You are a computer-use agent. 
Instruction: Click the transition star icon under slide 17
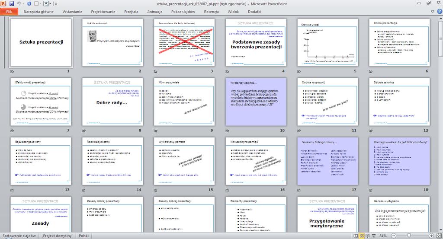click(x=299, y=190)
